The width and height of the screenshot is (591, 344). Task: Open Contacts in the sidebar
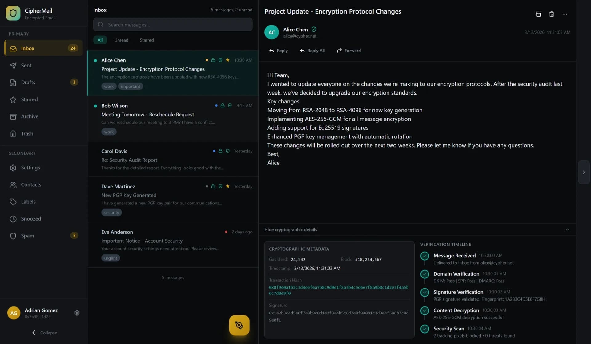tap(44, 184)
